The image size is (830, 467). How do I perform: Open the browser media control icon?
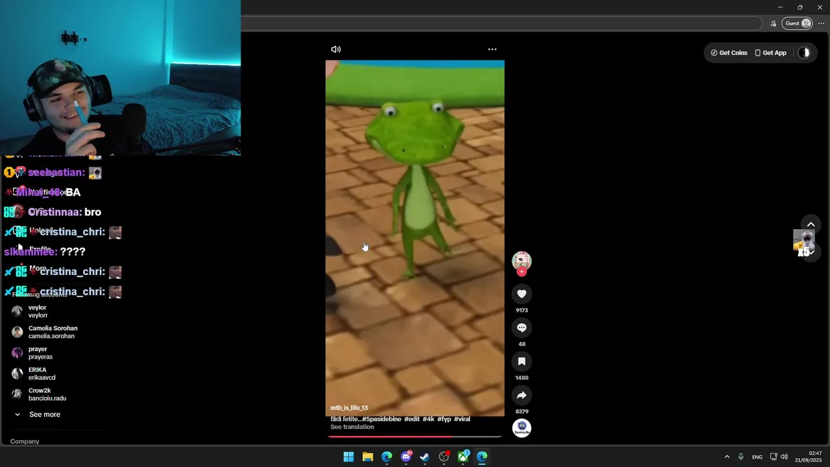coord(773,23)
